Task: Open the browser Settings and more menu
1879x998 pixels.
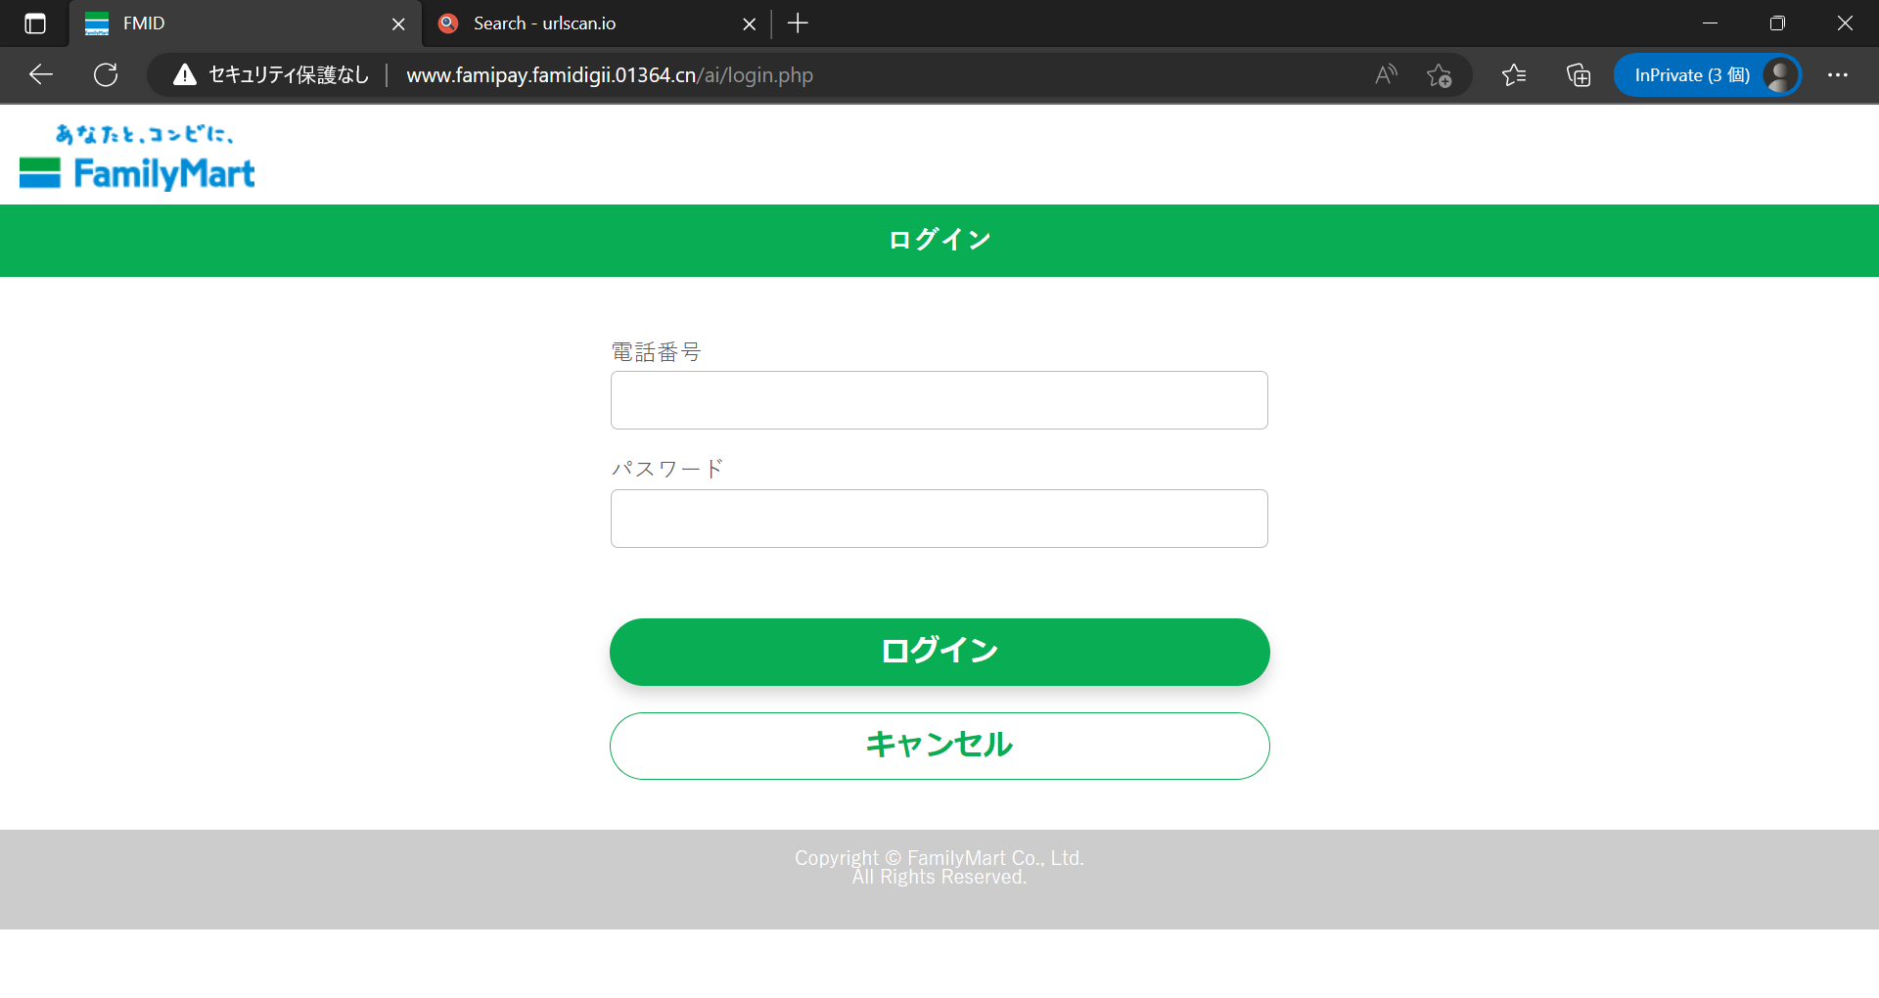Action: click(1838, 74)
